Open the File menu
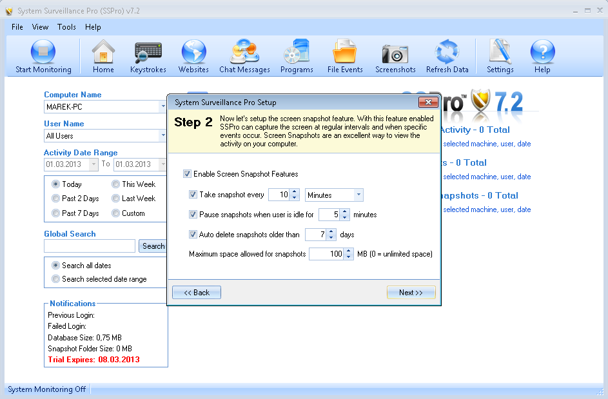Screen dimensions: 608x399 click(x=17, y=27)
